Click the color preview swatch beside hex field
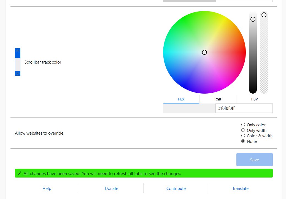The image size is (286, 199). 189,108
